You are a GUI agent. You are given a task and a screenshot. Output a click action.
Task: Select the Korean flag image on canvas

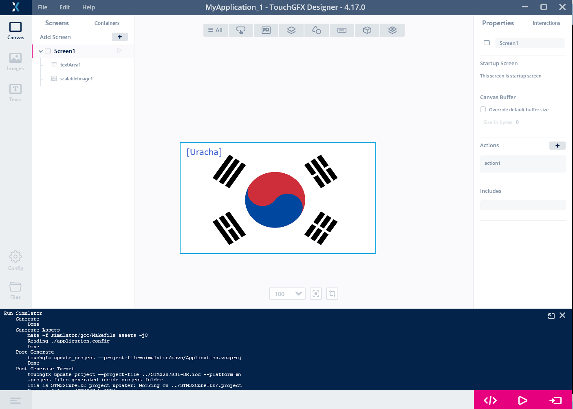(x=275, y=200)
